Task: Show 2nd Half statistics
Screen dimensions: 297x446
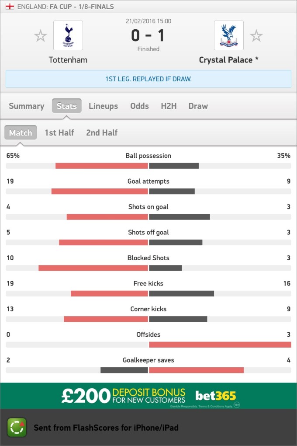Action: [x=102, y=132]
